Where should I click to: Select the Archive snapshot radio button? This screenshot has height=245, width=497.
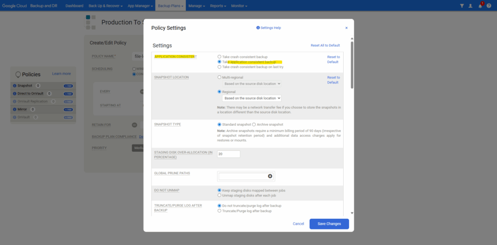[x=254, y=125]
